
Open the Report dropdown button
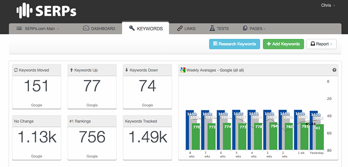coord(321,44)
